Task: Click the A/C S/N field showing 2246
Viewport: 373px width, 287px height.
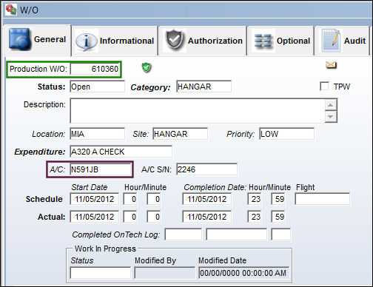Action: pos(207,169)
